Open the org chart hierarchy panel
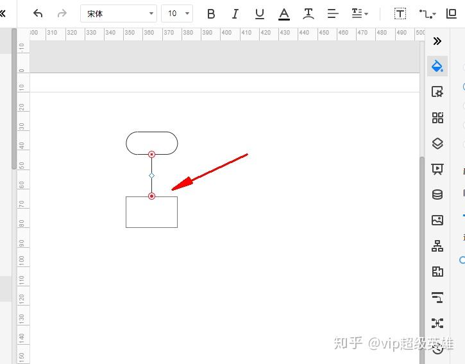 437,246
